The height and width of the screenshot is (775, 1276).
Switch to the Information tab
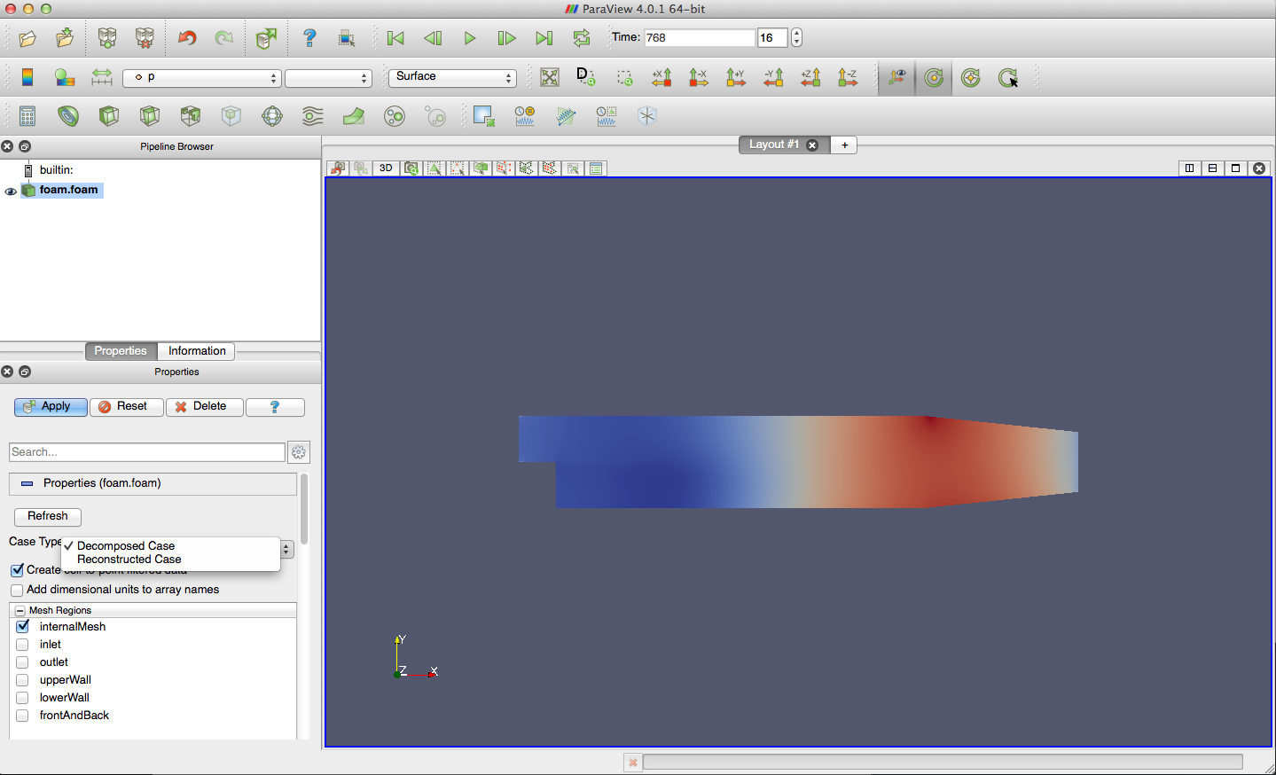[197, 351]
